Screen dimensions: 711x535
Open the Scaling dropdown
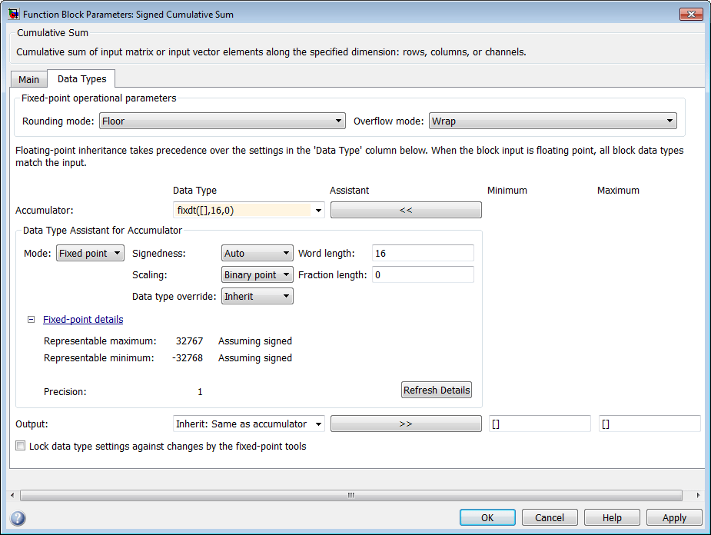(257, 274)
